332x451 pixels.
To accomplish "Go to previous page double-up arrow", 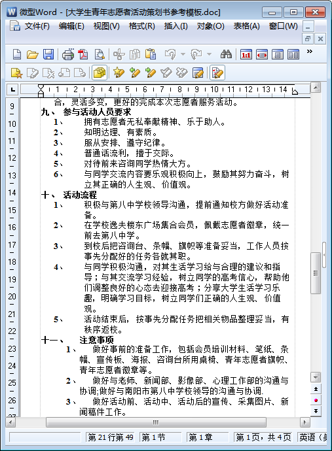I will 316,389.
